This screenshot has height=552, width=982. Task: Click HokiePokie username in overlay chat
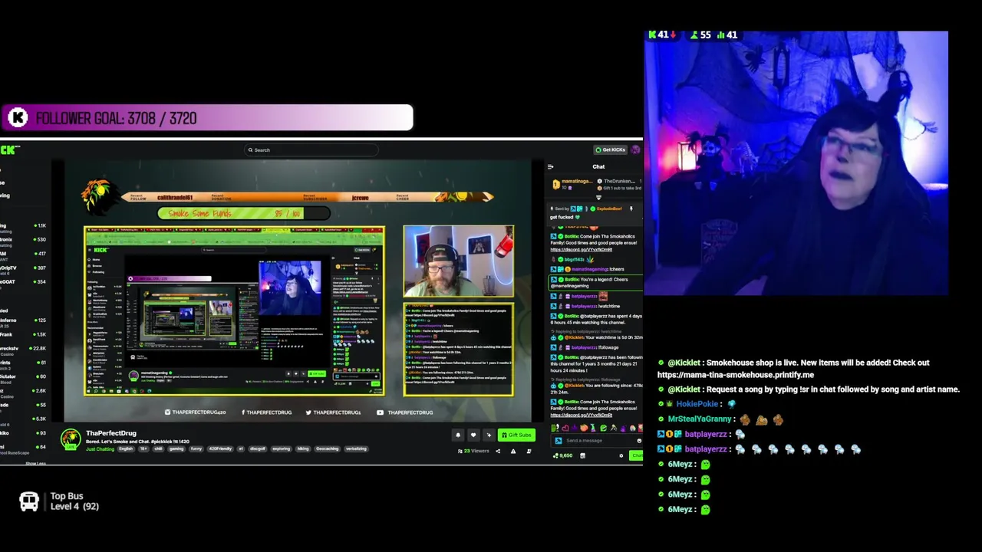pos(697,404)
